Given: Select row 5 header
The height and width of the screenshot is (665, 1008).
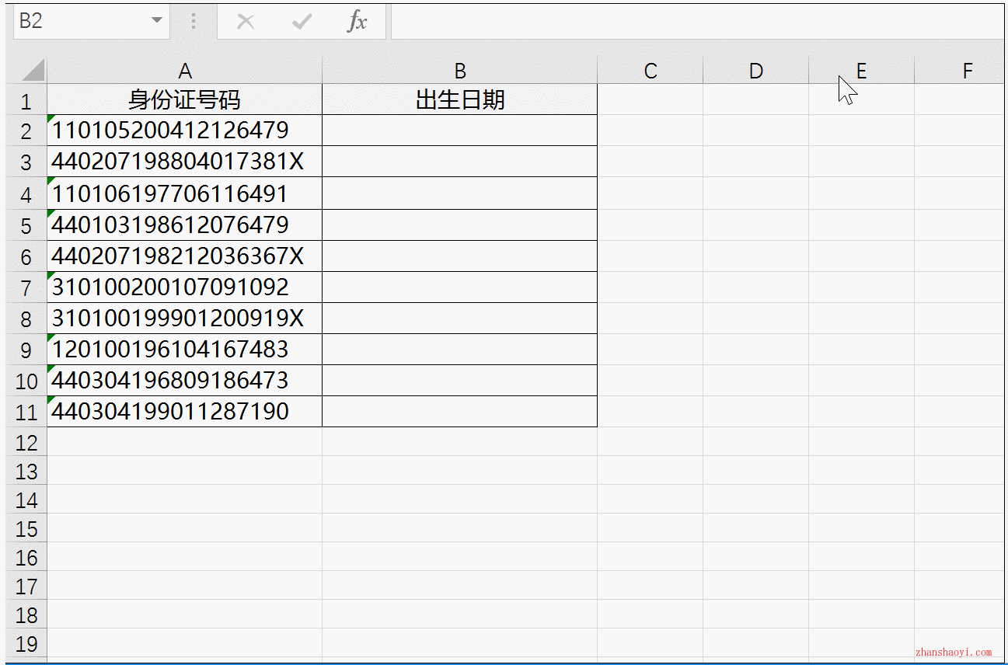Looking at the screenshot, I should pos(26,225).
